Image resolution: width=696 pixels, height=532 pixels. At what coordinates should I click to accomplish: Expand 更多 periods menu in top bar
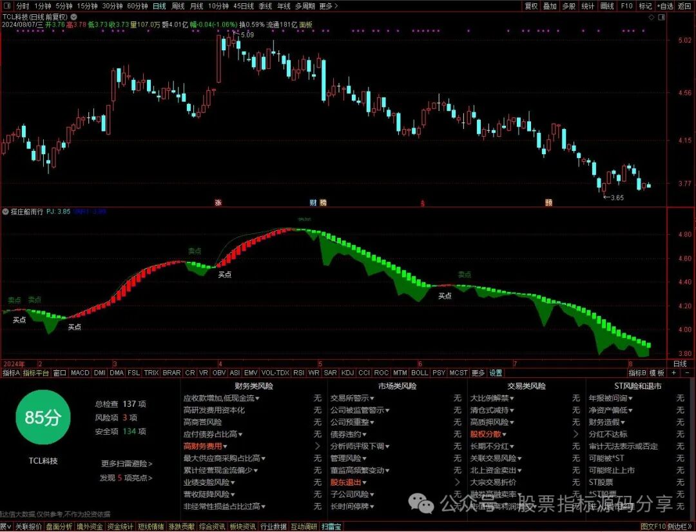coord(329,6)
